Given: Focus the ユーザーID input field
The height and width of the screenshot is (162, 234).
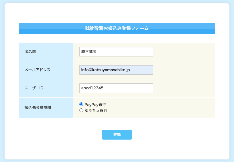Looking at the screenshot, I should coord(116,88).
